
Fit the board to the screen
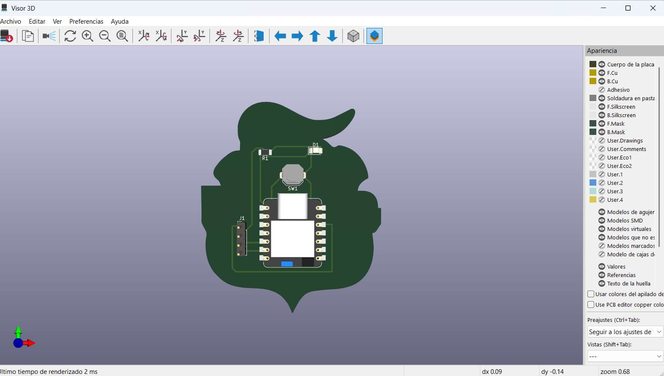122,36
